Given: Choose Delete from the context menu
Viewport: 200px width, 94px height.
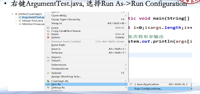Looking at the screenshot, I should click(86, 37).
